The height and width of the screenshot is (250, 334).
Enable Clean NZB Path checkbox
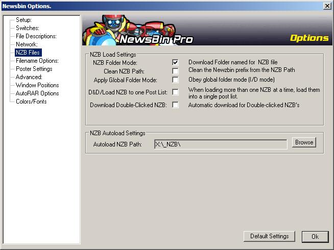(175, 71)
